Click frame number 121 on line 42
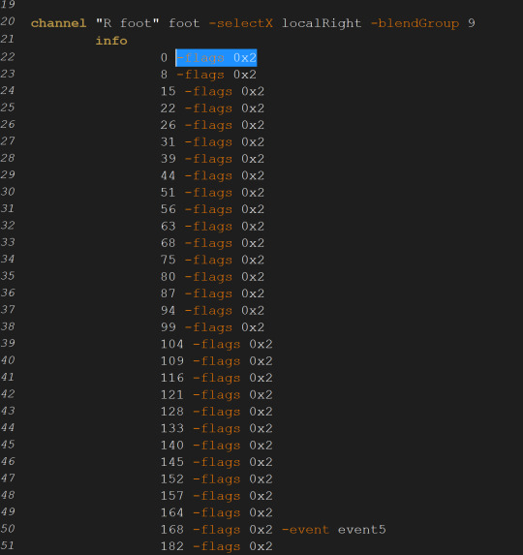Viewport: 523px width, 555px height. (172, 394)
